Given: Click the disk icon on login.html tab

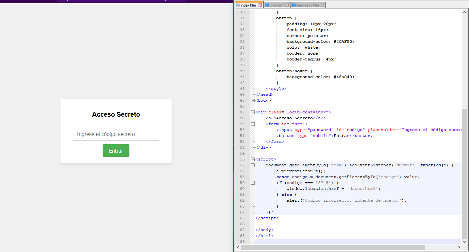Looking at the screenshot, I should pyautogui.click(x=267, y=5).
